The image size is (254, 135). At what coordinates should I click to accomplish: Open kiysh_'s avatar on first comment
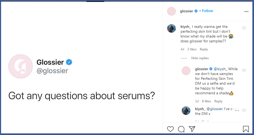click(171, 28)
